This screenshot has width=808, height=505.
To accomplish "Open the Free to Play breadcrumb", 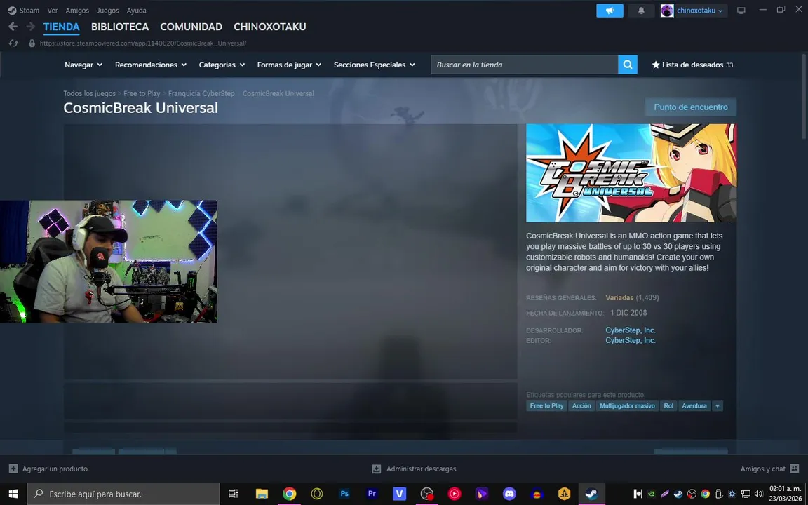I will 142,93.
